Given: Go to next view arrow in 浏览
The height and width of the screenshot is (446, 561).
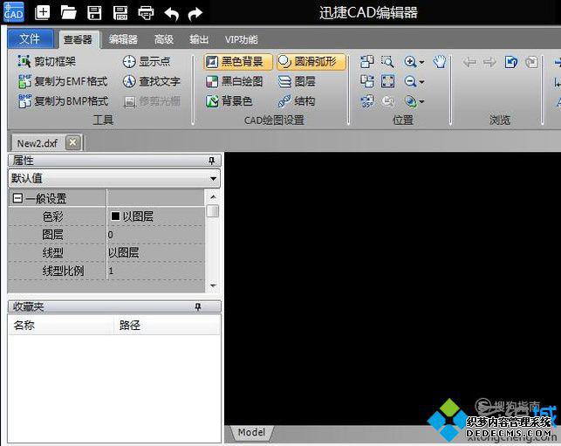Looking at the screenshot, I should pyautogui.click(x=489, y=62).
